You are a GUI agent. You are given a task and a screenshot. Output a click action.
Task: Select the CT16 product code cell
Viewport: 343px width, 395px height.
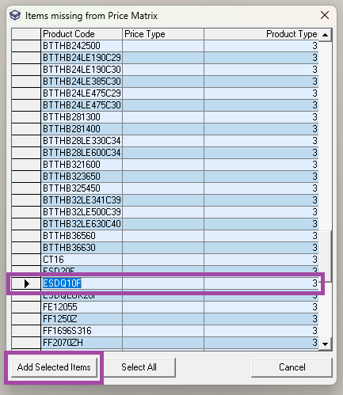coord(82,260)
